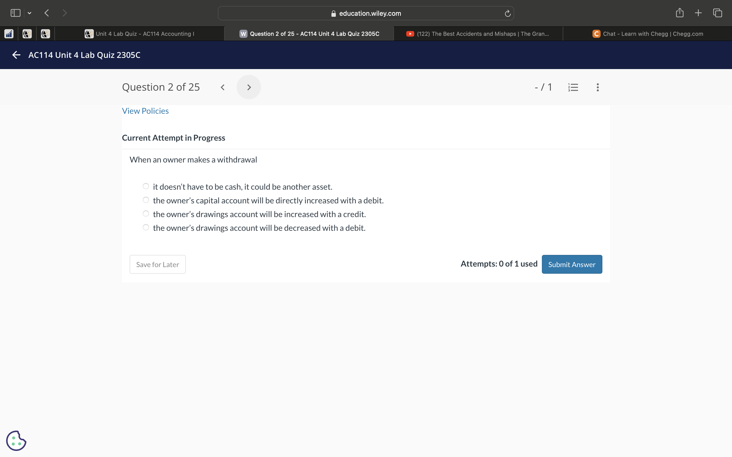
Task: Go to next question using right chevron
Action: point(249,87)
